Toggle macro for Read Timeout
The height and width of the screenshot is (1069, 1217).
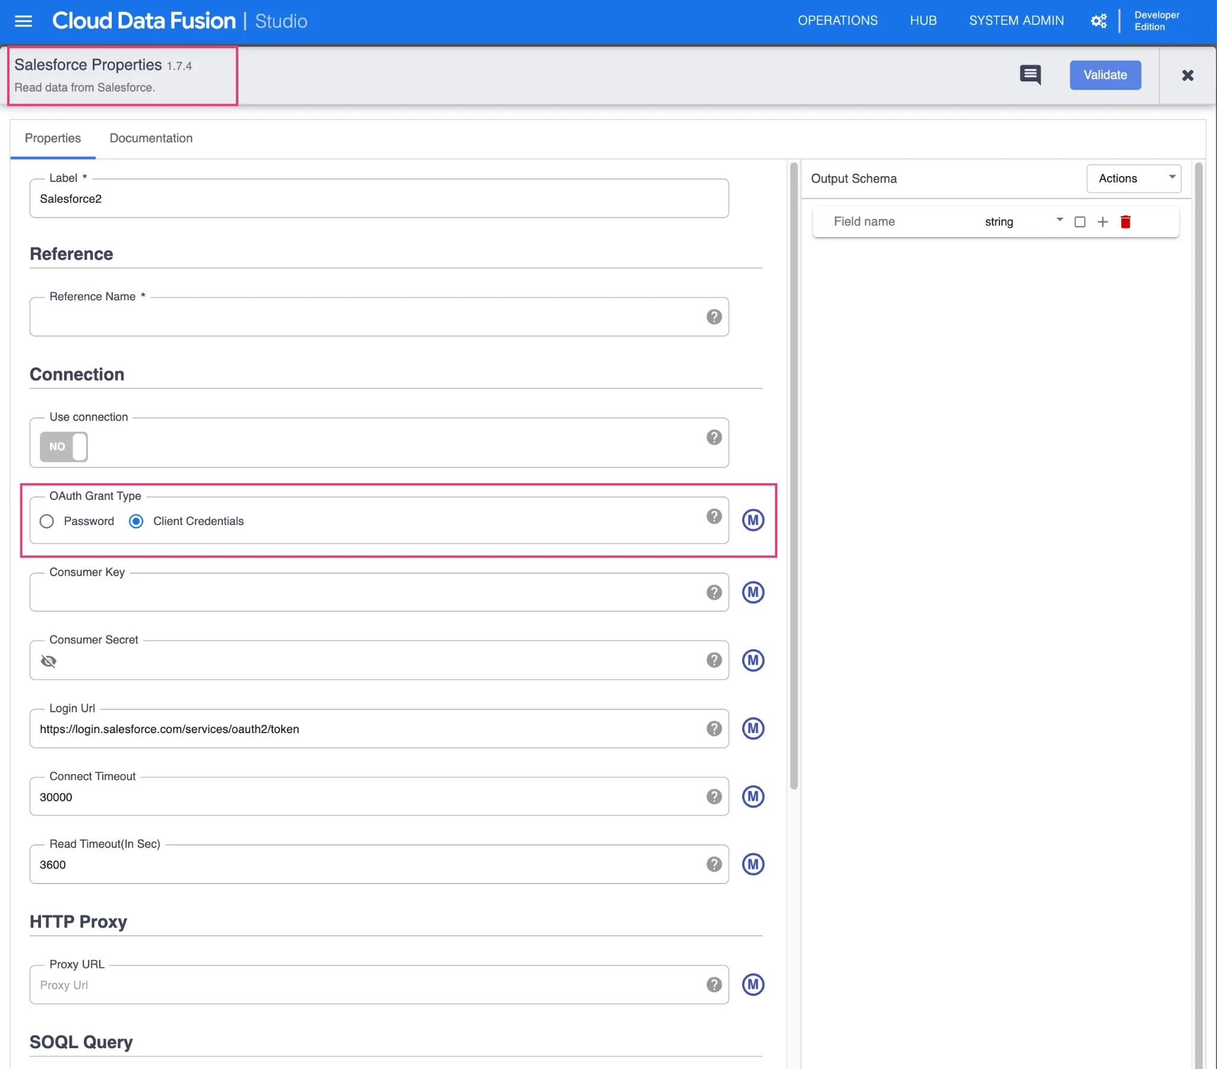752,864
